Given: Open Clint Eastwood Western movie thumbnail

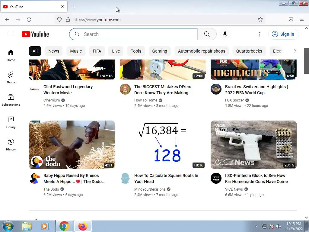Looking at the screenshot, I should (x=72, y=70).
